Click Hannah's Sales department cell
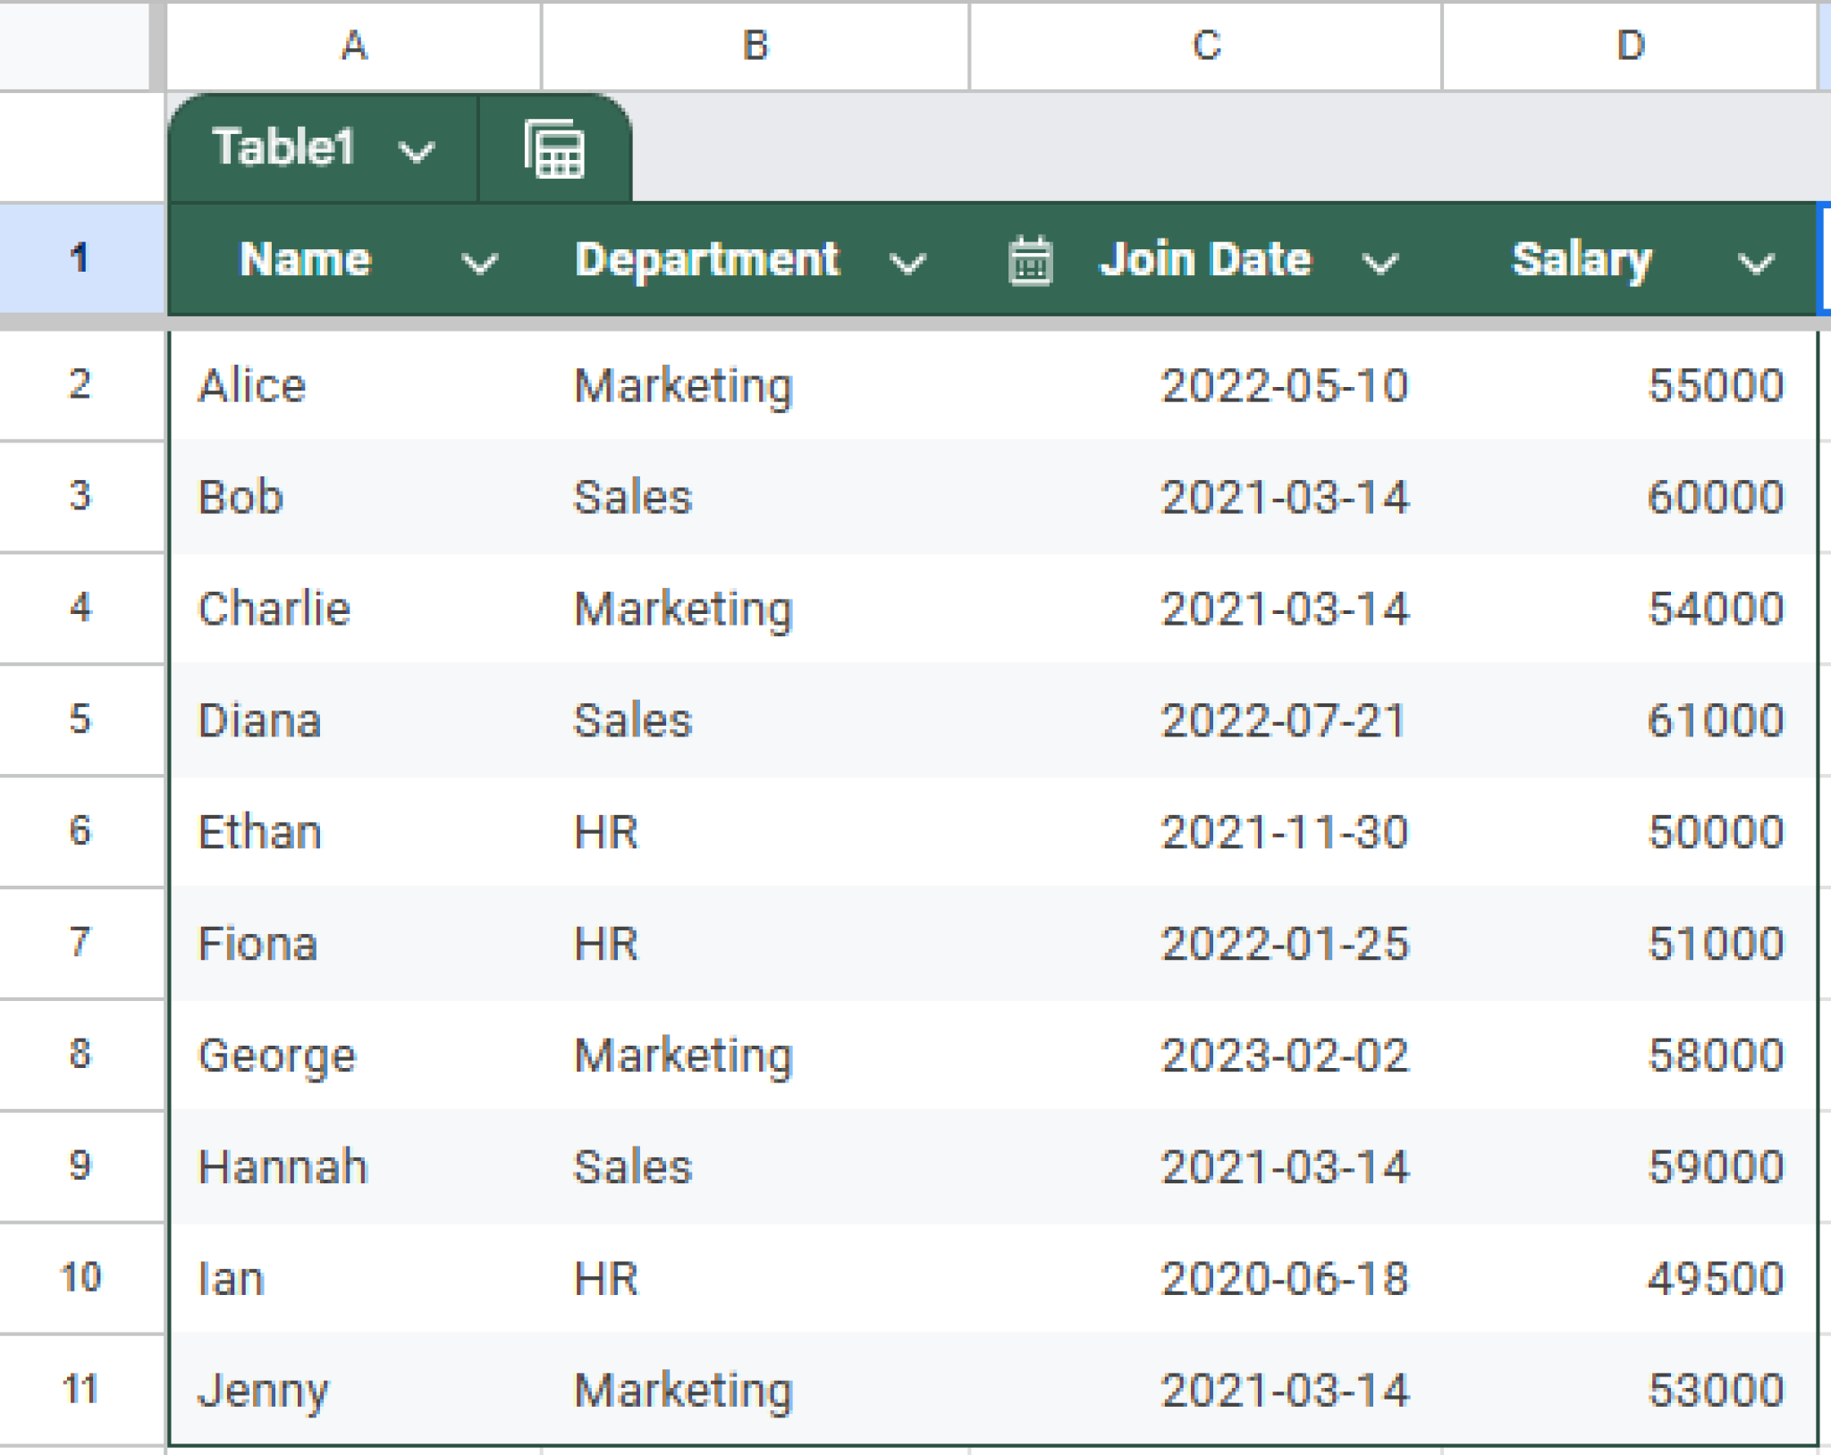The image size is (1831, 1455). coord(631,1165)
